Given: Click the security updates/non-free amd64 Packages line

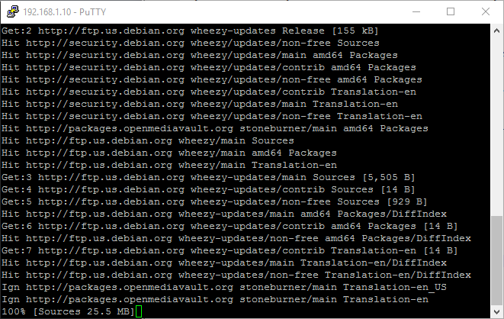Looking at the screenshot, I should (x=212, y=79).
